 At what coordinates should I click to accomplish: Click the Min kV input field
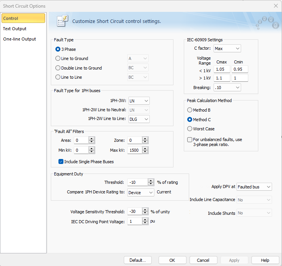81,150
